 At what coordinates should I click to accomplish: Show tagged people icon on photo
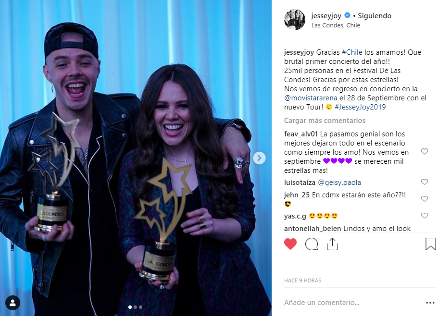tap(13, 303)
